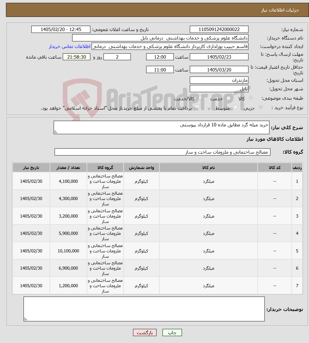Click the چاپ (print) button
This screenshot has height=343, width=309.
point(172,333)
